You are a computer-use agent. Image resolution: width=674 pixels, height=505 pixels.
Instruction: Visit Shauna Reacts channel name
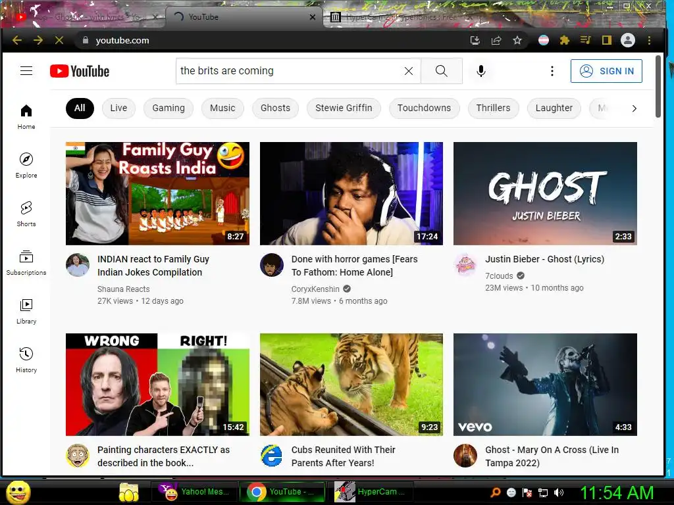click(x=123, y=289)
